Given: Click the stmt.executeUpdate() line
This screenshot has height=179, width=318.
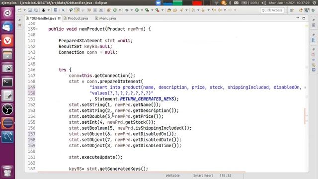Looking at the screenshot, I should (95, 157).
